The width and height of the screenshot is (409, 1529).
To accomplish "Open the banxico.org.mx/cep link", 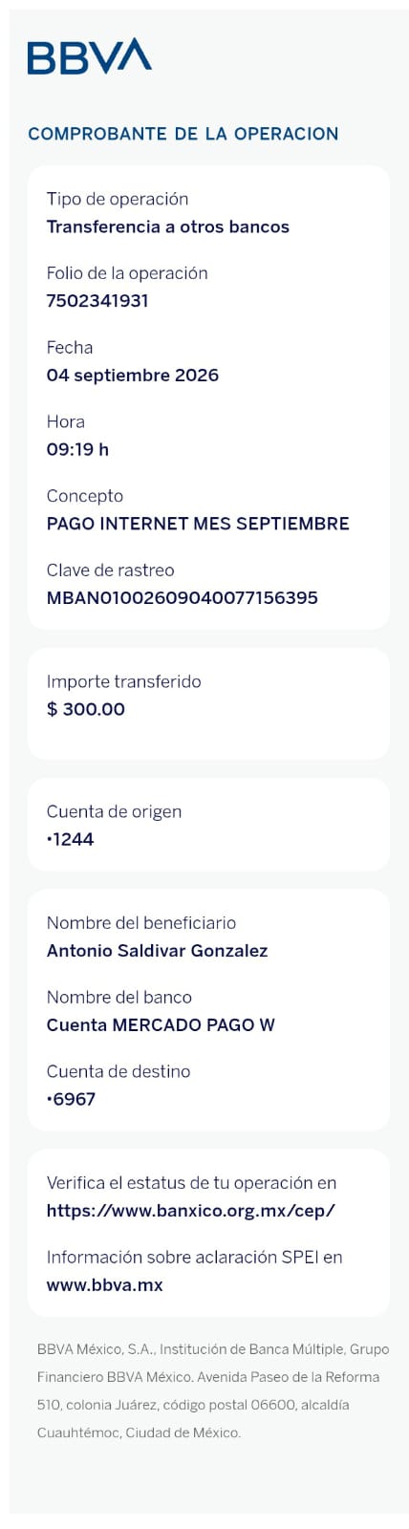I will point(191,1211).
